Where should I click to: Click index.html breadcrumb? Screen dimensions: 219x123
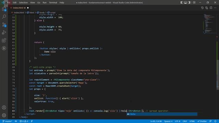point(19,13)
